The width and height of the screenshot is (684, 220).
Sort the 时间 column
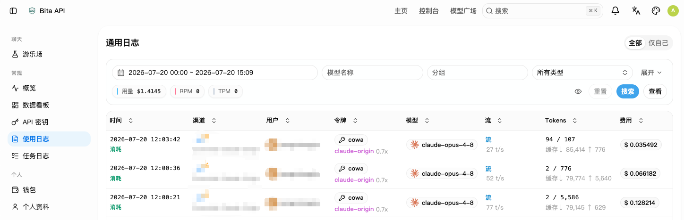point(131,121)
